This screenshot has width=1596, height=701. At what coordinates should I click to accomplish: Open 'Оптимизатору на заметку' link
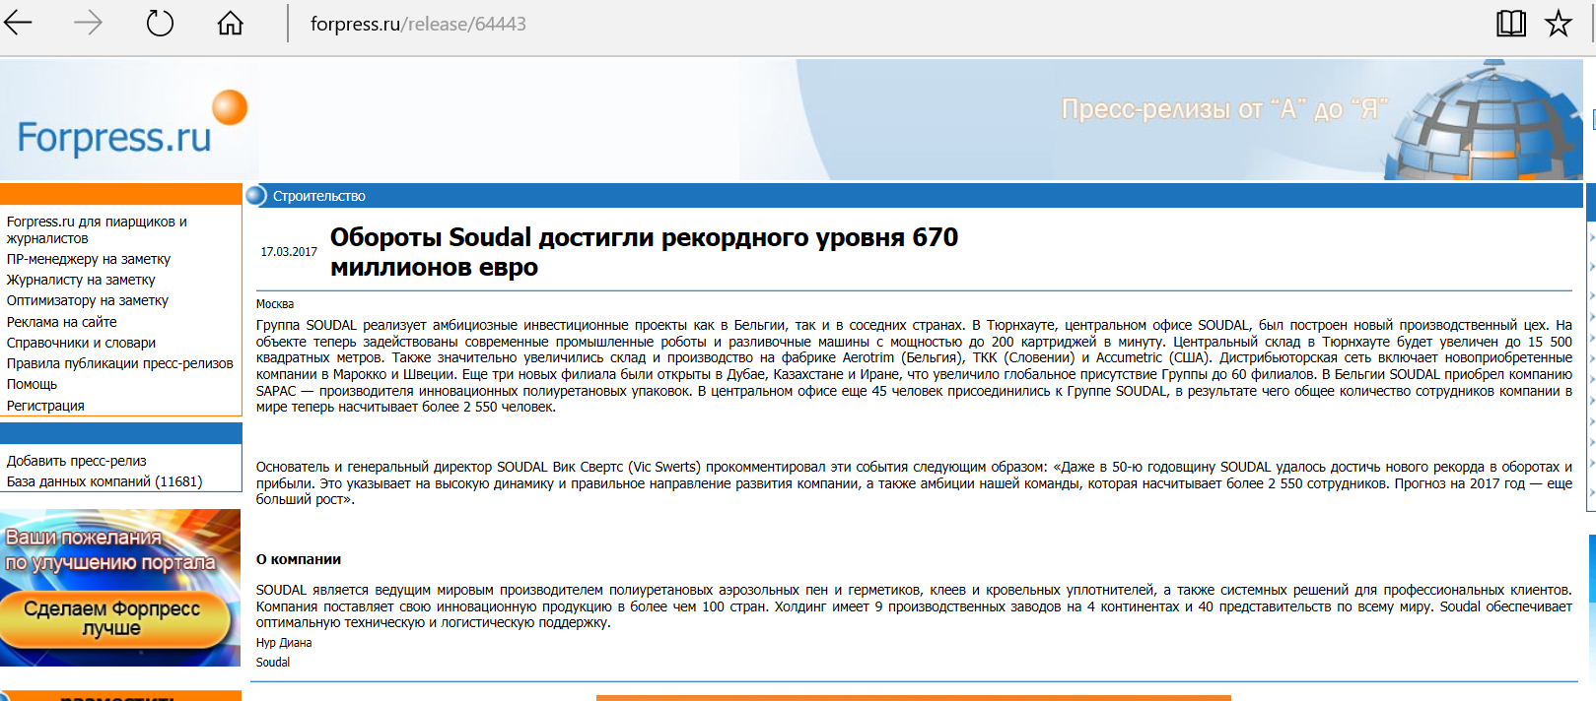tap(87, 300)
